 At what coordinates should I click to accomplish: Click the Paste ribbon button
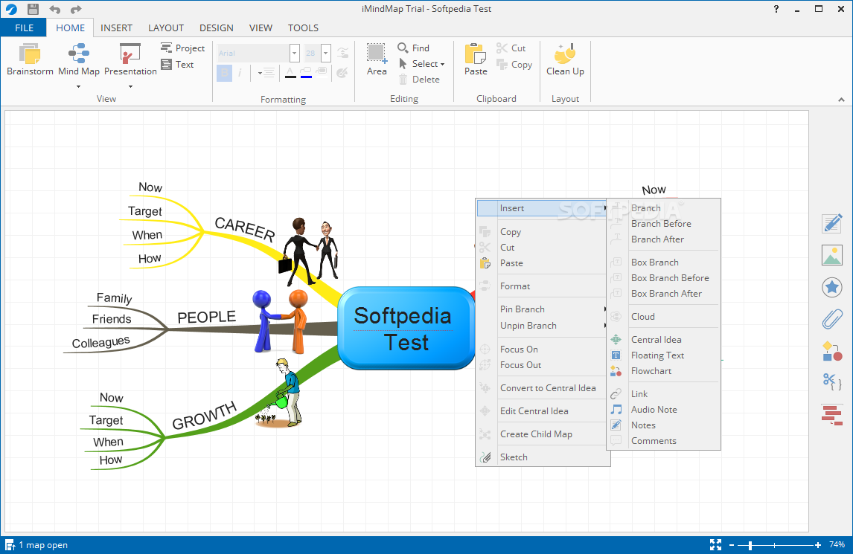pyautogui.click(x=476, y=59)
